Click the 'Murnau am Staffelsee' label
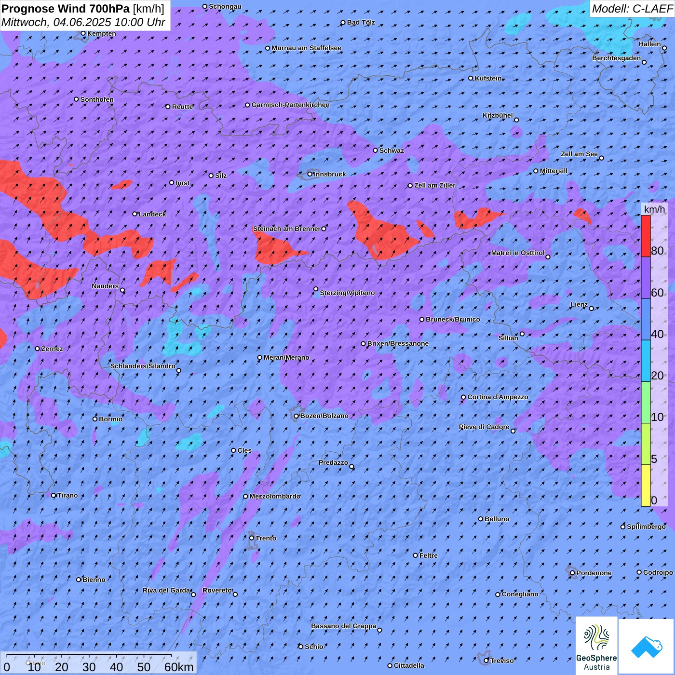Viewport: 675px width, 675px height. pos(307,48)
